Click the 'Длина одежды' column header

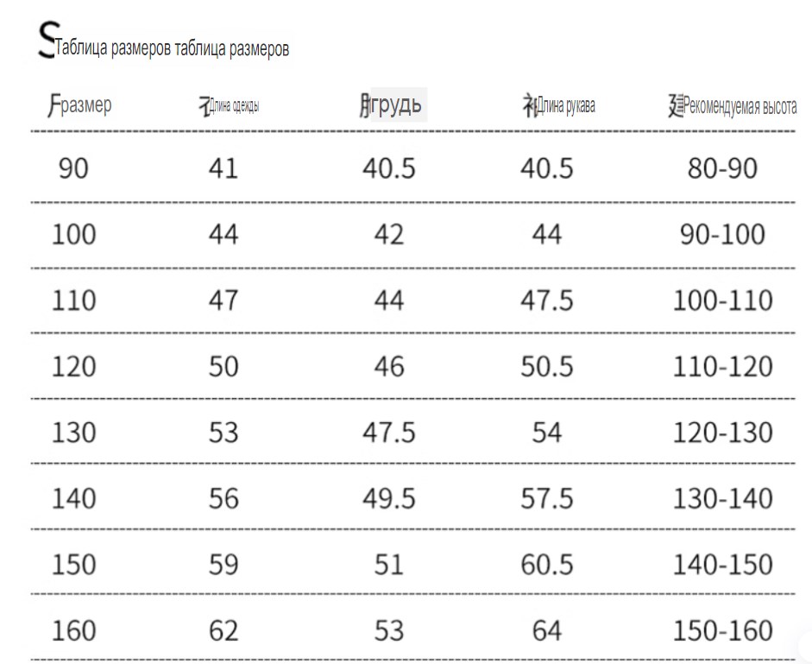pos(234,105)
